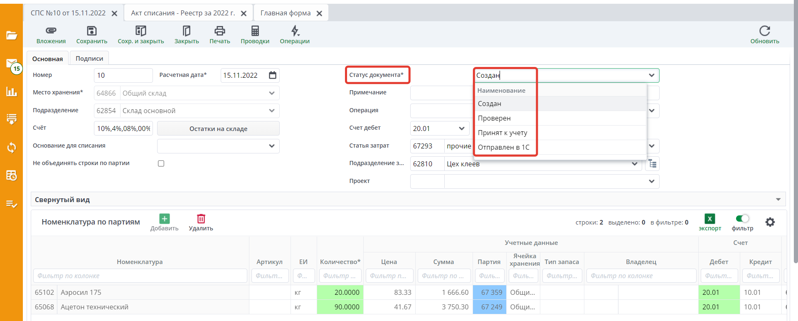Click the Номер input field
Screen dimensions: 798x321
[x=123, y=75]
